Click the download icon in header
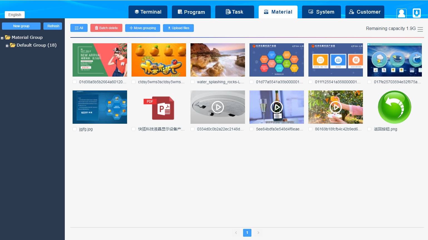Screen dimensions: 428x240 pos(416,13)
